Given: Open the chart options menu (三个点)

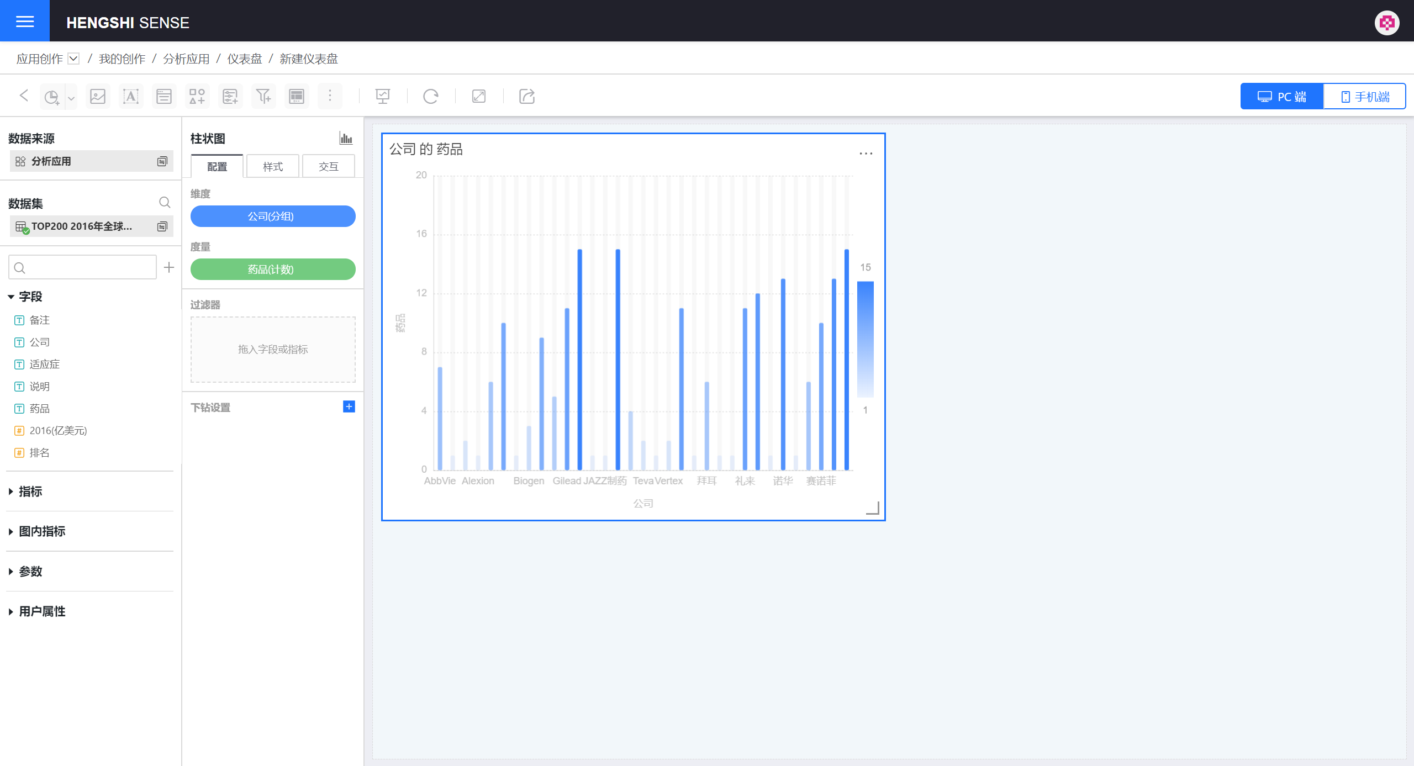Looking at the screenshot, I should click(x=866, y=154).
